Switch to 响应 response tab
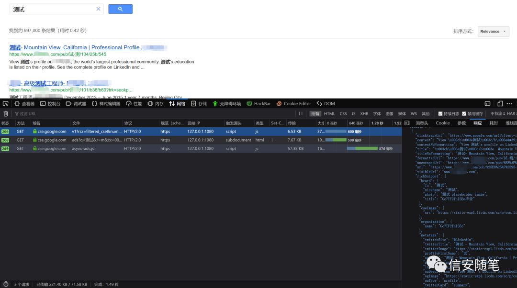The height and width of the screenshot is (288, 517). coord(478,123)
